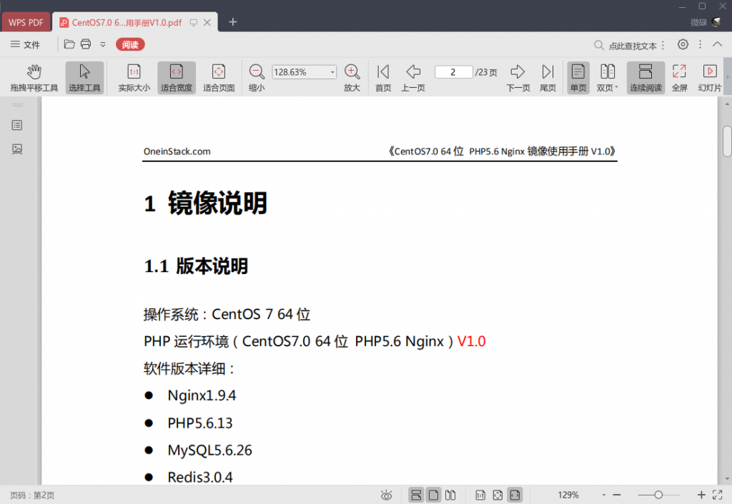The height and width of the screenshot is (504, 732).
Task: Activate the selection arrow tool
Action: point(84,78)
